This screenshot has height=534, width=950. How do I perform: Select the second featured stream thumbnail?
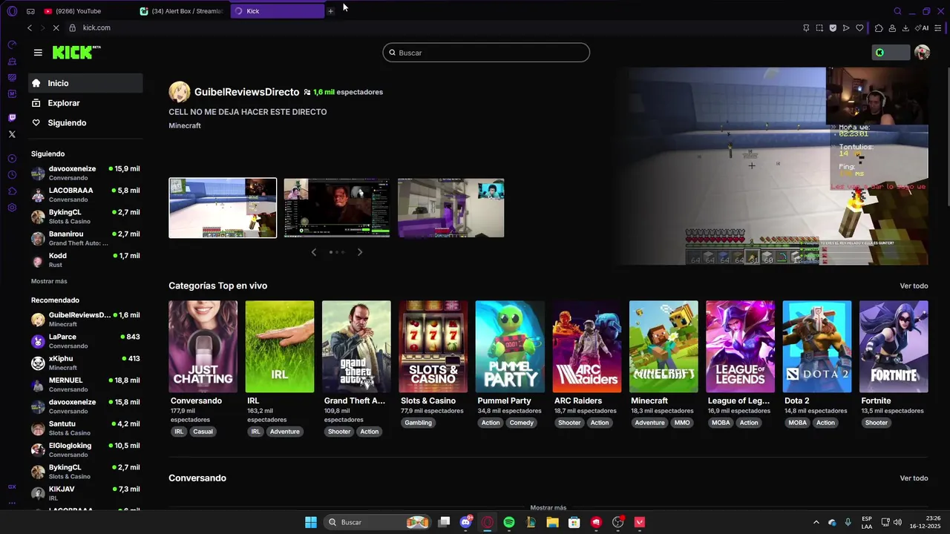point(336,208)
